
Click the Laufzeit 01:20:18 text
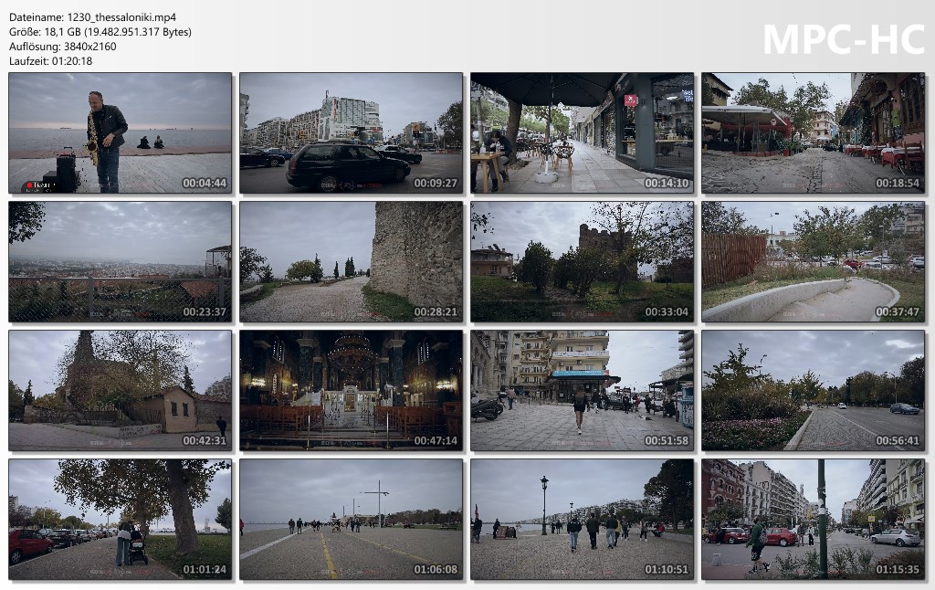[51, 61]
